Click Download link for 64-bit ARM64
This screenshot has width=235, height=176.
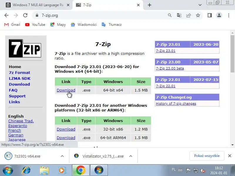[66, 138]
